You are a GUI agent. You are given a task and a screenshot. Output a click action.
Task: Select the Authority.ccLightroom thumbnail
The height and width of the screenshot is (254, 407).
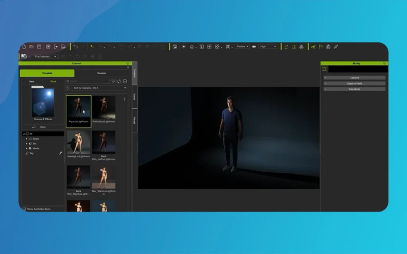pos(104,108)
